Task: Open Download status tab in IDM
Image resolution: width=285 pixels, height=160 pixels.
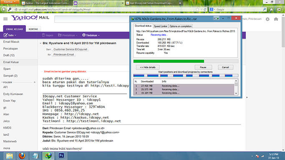Action: (143, 26)
